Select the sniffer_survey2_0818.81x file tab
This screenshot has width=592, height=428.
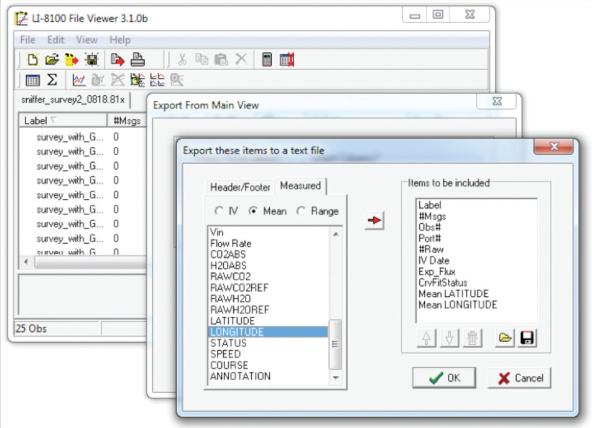coord(73,100)
